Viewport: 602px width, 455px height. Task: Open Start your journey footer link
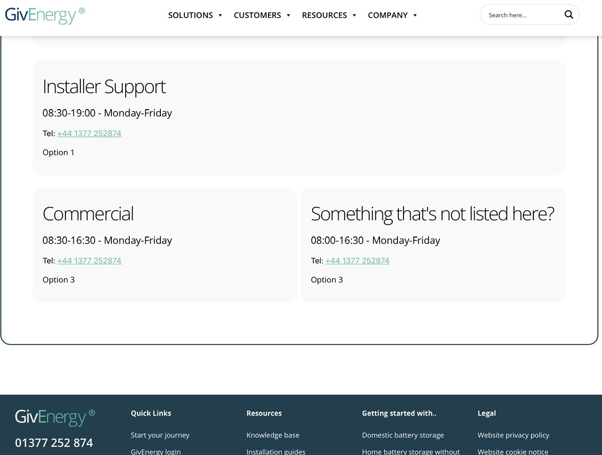pos(160,435)
